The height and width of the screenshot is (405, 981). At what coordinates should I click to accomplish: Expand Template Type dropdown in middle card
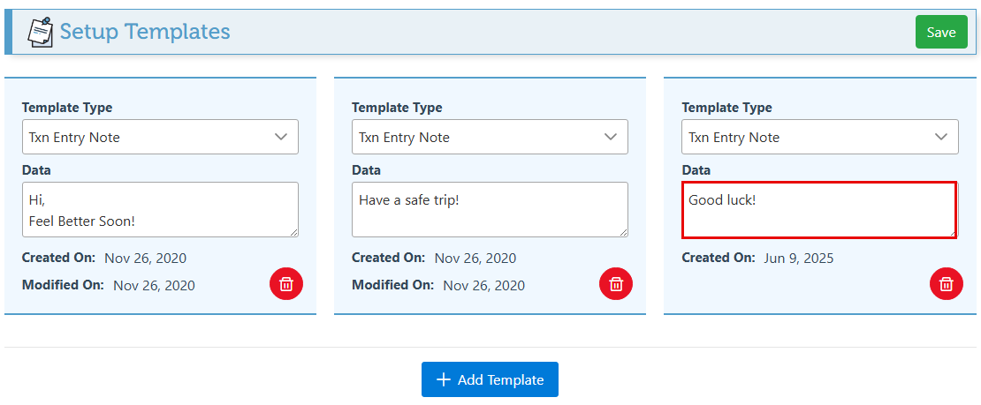[x=490, y=137]
